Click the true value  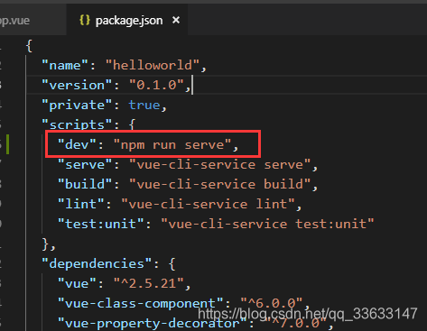tap(144, 105)
